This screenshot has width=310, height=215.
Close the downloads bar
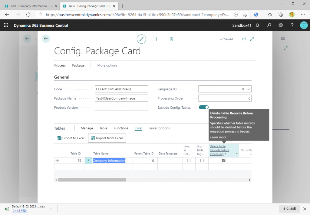[x=305, y=209]
